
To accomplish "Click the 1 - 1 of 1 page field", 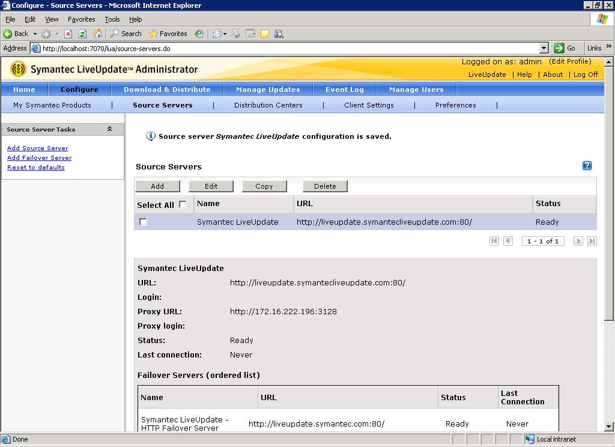I will pyautogui.click(x=543, y=241).
